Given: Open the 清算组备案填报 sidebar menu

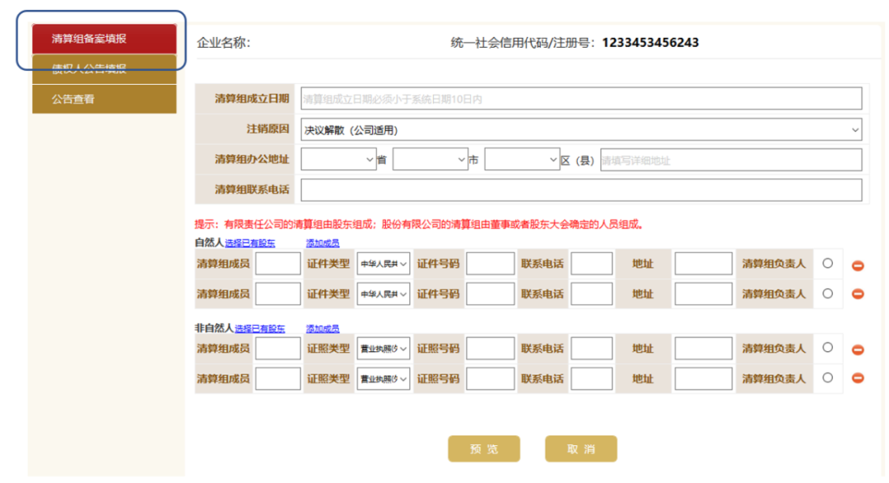Looking at the screenshot, I should coord(104,39).
